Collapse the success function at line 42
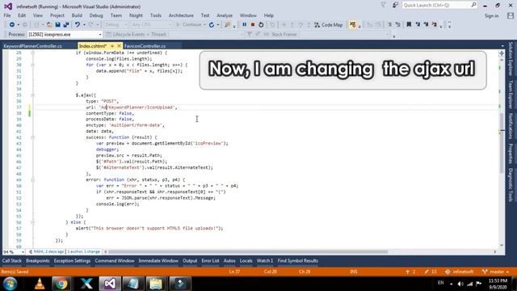This screenshot has width=517, height=291. pyautogui.click(x=32, y=137)
